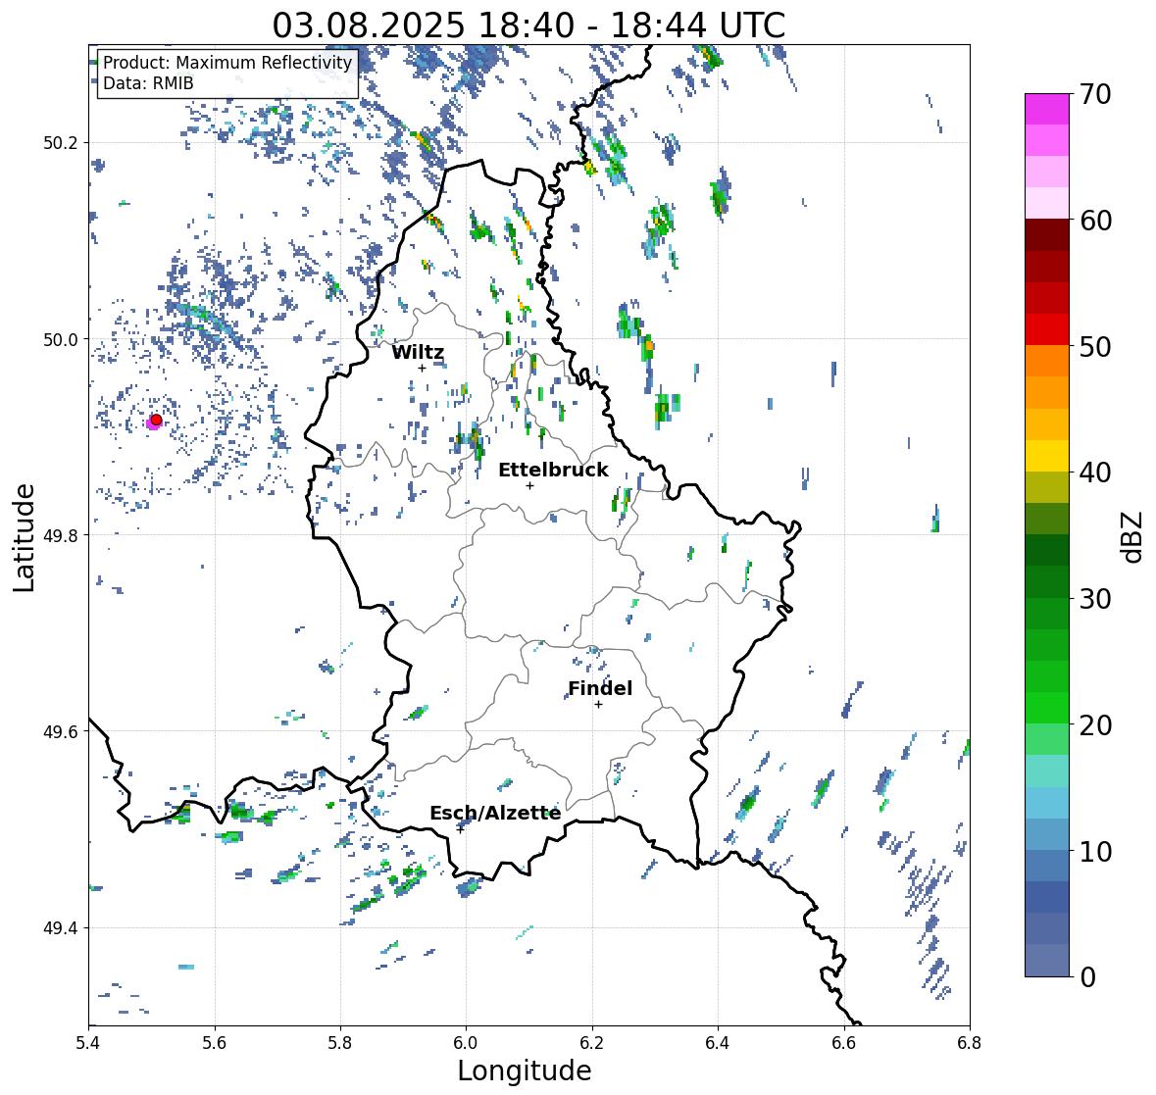Click the y-axis tick label 49.4
The image size is (1156, 1095).
pos(61,927)
